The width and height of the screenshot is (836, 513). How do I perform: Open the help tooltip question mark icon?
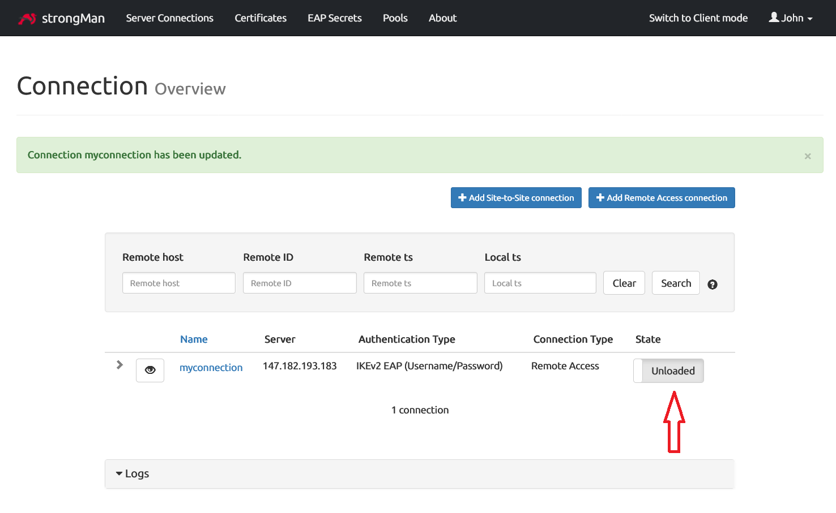point(712,284)
